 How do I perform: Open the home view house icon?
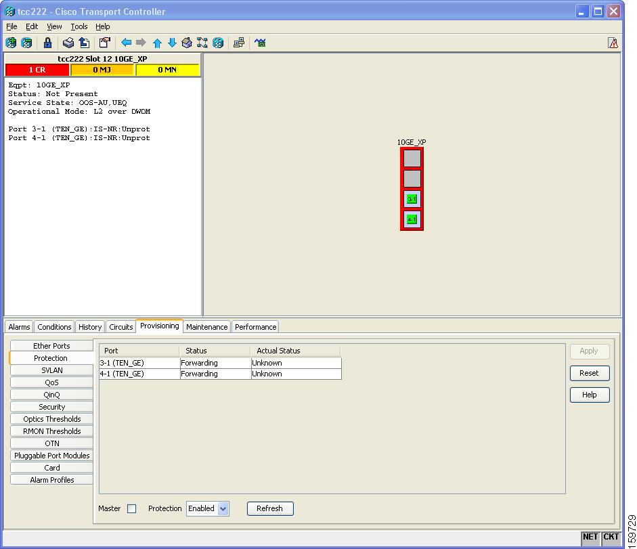pos(187,43)
